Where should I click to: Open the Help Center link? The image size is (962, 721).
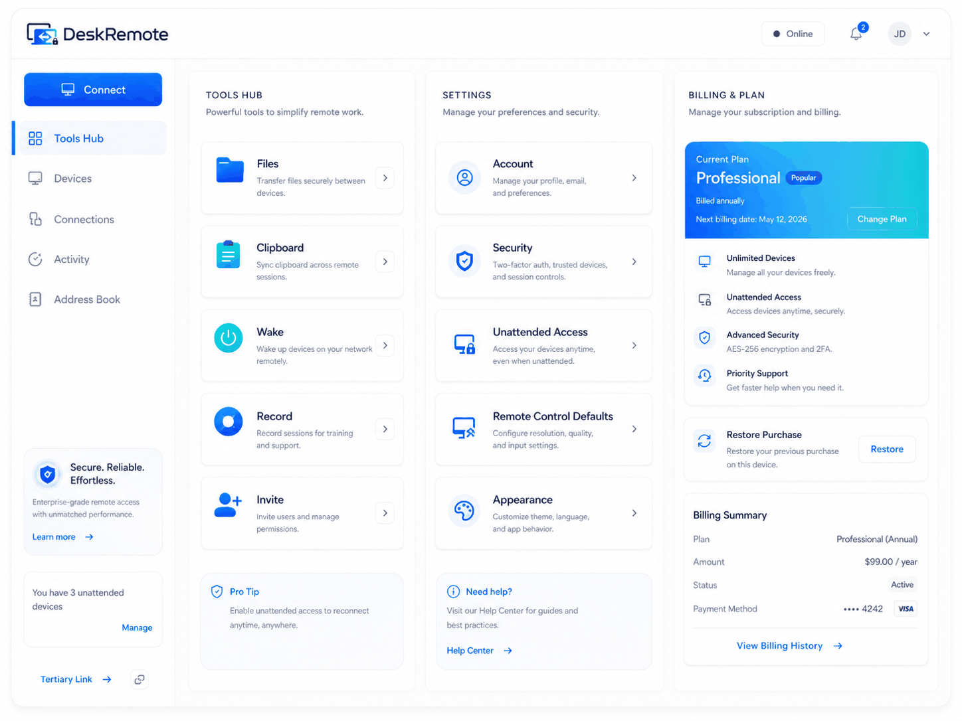point(479,651)
